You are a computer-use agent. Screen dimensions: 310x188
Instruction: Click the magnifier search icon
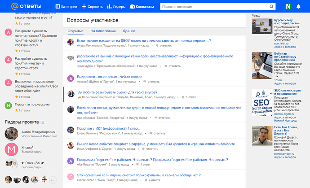tap(271, 7)
